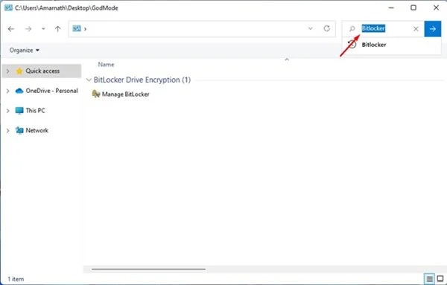Select the BitLocker Drive Encryption group header
This screenshot has height=285, width=447.
click(142, 80)
